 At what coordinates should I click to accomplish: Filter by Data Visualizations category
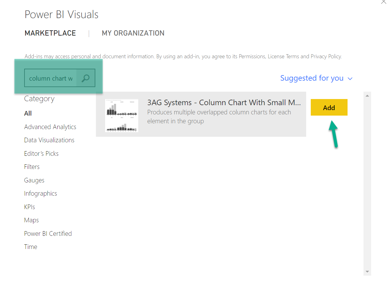tap(49, 140)
